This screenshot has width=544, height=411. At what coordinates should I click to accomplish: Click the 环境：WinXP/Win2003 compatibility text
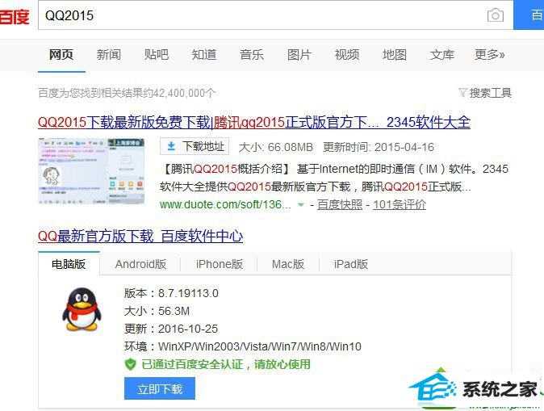tap(243, 346)
